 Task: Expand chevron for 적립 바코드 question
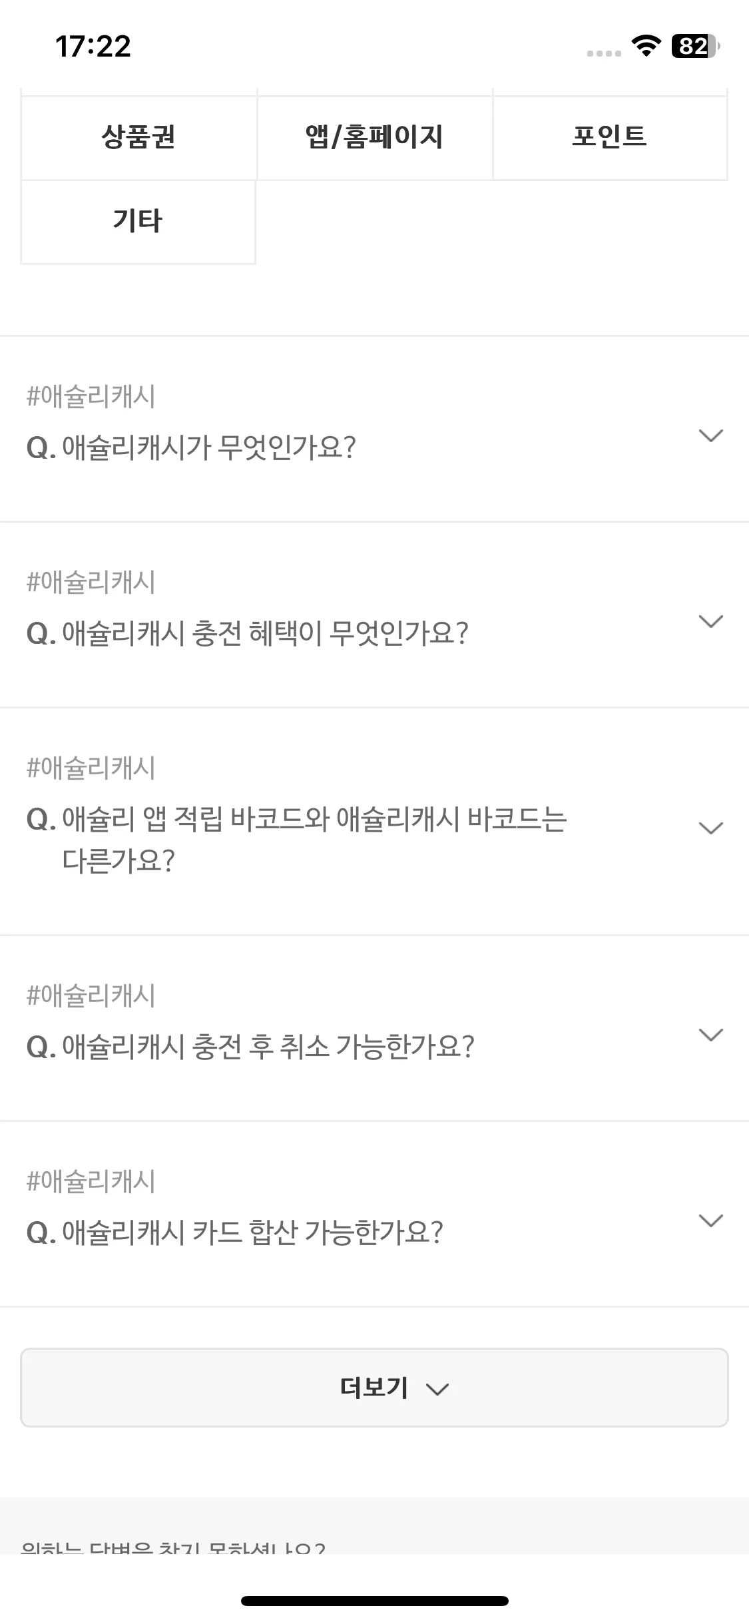711,828
